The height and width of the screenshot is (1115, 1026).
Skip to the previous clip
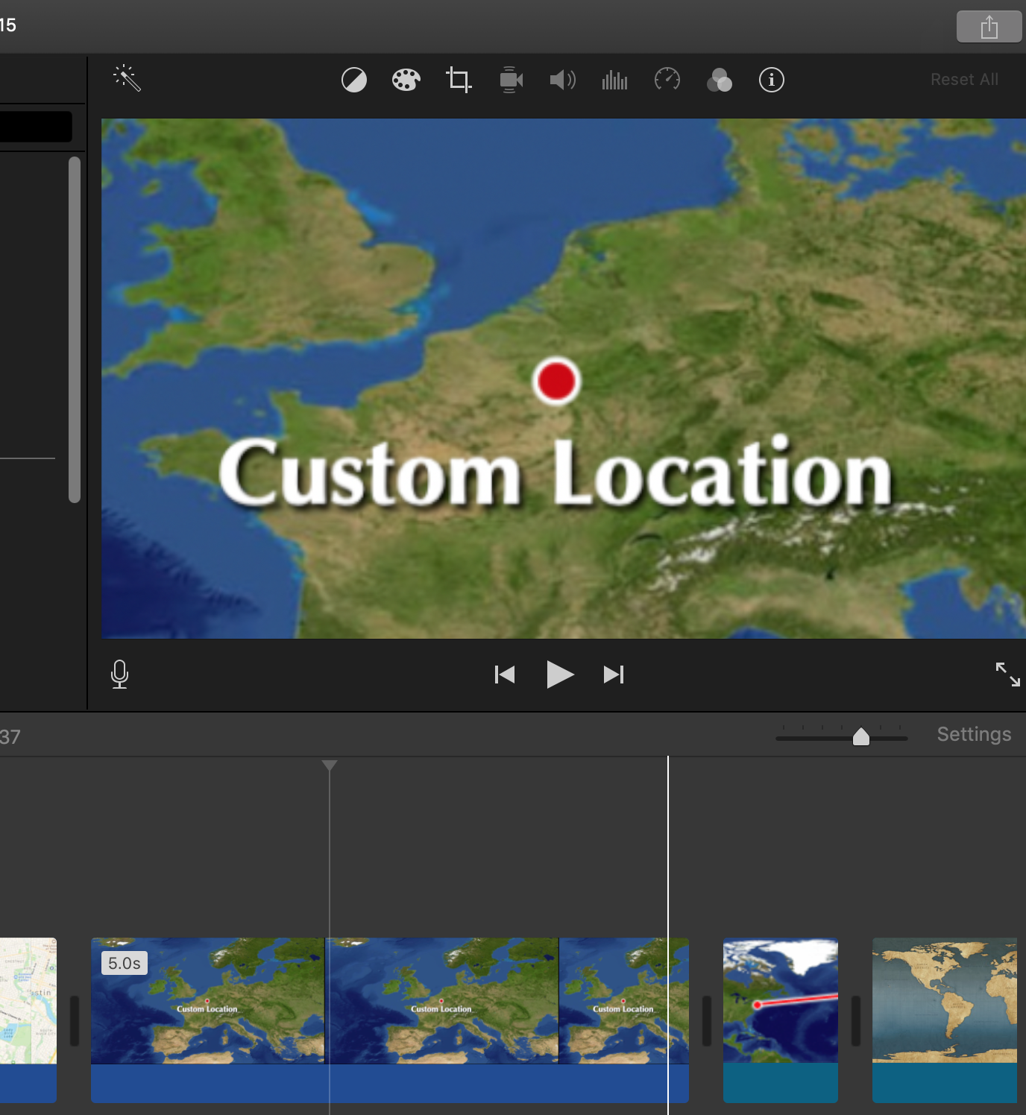505,675
